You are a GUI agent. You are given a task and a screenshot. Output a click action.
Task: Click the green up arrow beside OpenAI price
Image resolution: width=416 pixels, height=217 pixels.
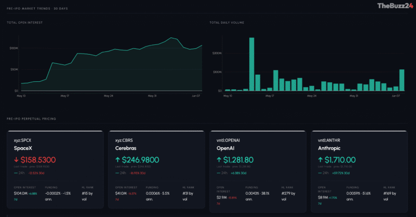pyautogui.click(x=219, y=160)
